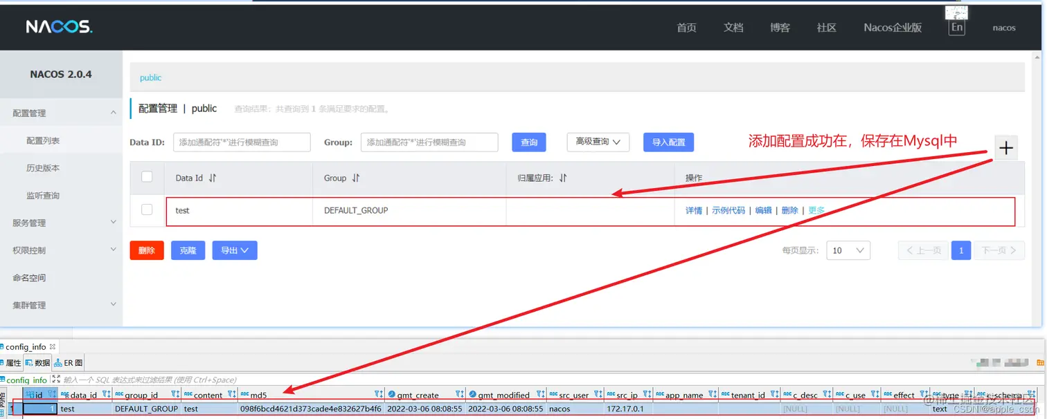Image resolution: width=1047 pixels, height=419 pixels.
Task: Switch to the ER 图 tab
Action: [67, 362]
